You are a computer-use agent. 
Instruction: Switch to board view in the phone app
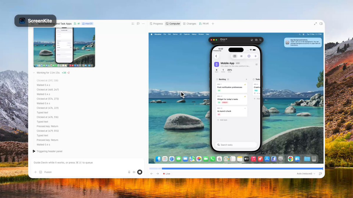234,56
